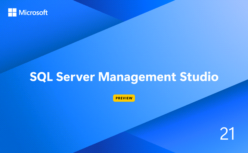Viewport: 248px width, 153px height.
Task: Click the word SQL in the title
Action: coord(41,77)
